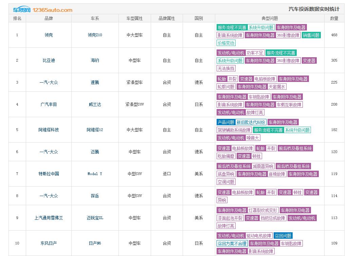The height and width of the screenshot is (256, 349).
Task: Click the 车型属性 column header
Action: click(x=134, y=18)
